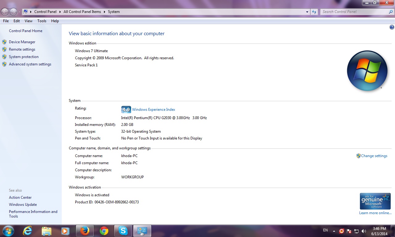
Task: Open the Help menu
Action: click(55, 21)
